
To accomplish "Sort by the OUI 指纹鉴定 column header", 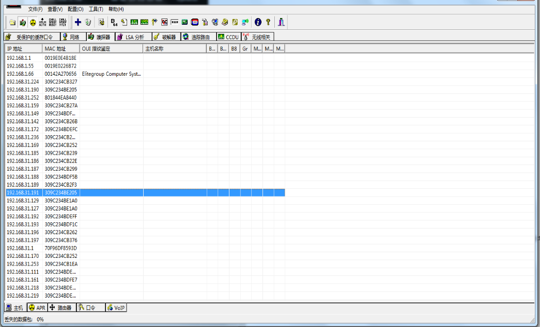I will click(x=111, y=49).
